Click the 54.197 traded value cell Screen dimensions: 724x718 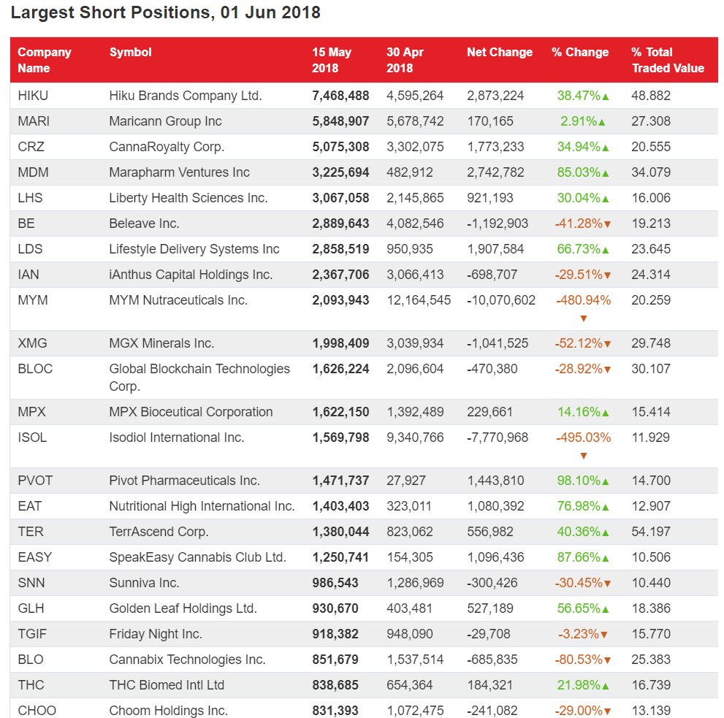pyautogui.click(x=651, y=532)
